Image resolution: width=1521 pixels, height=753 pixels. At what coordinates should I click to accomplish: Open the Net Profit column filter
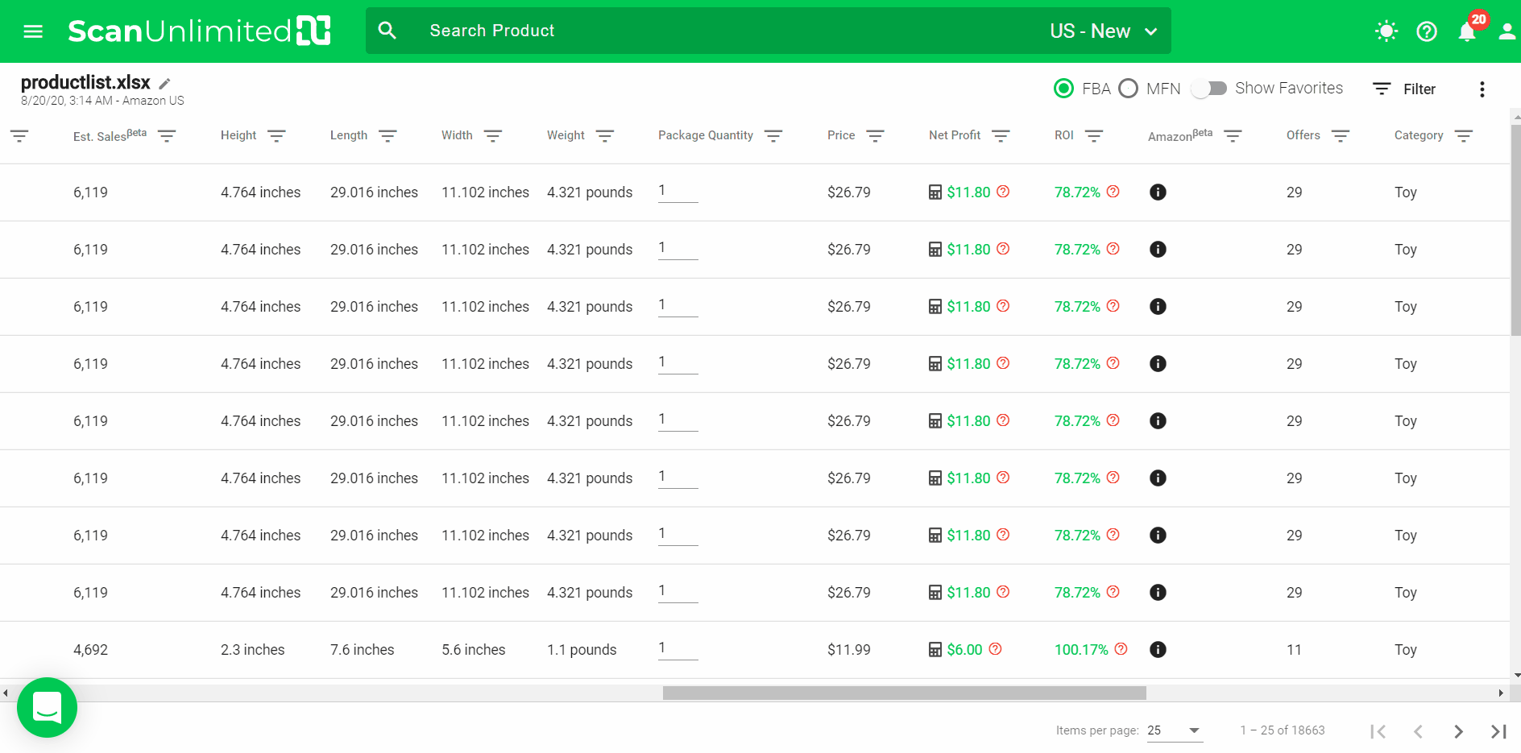tap(1001, 136)
